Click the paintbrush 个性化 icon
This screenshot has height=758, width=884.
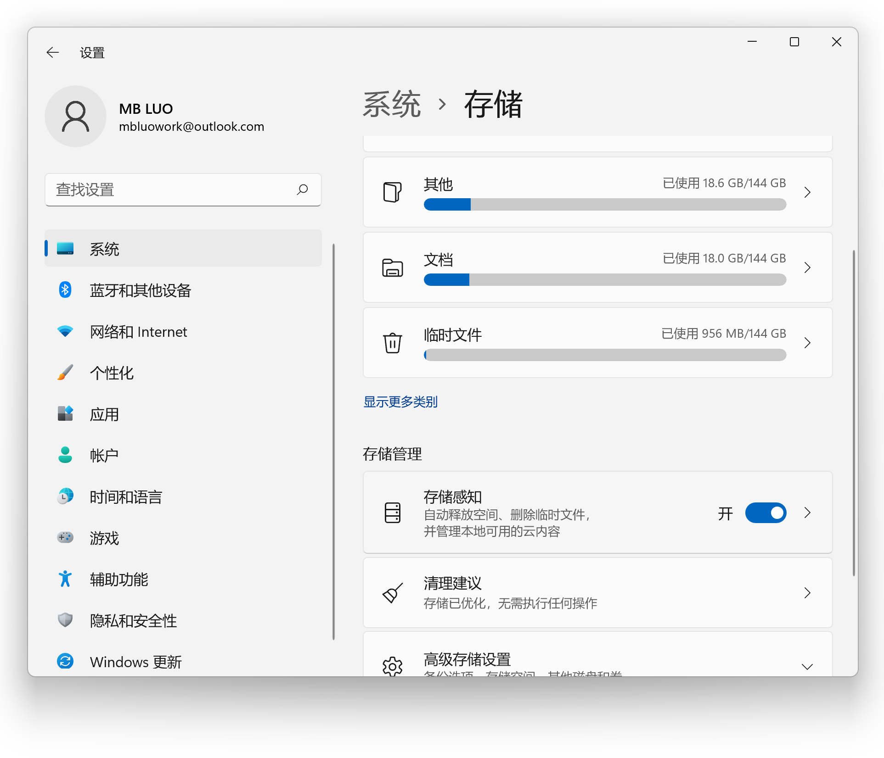tap(65, 372)
